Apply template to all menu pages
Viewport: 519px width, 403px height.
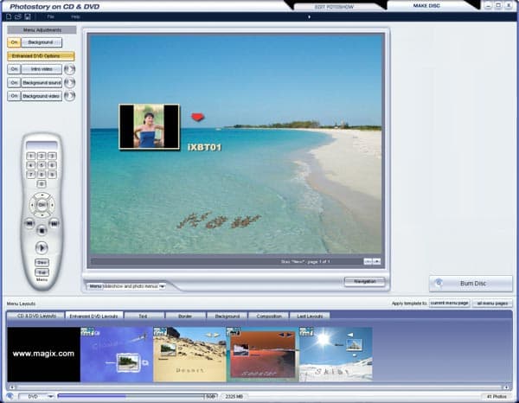click(x=492, y=303)
